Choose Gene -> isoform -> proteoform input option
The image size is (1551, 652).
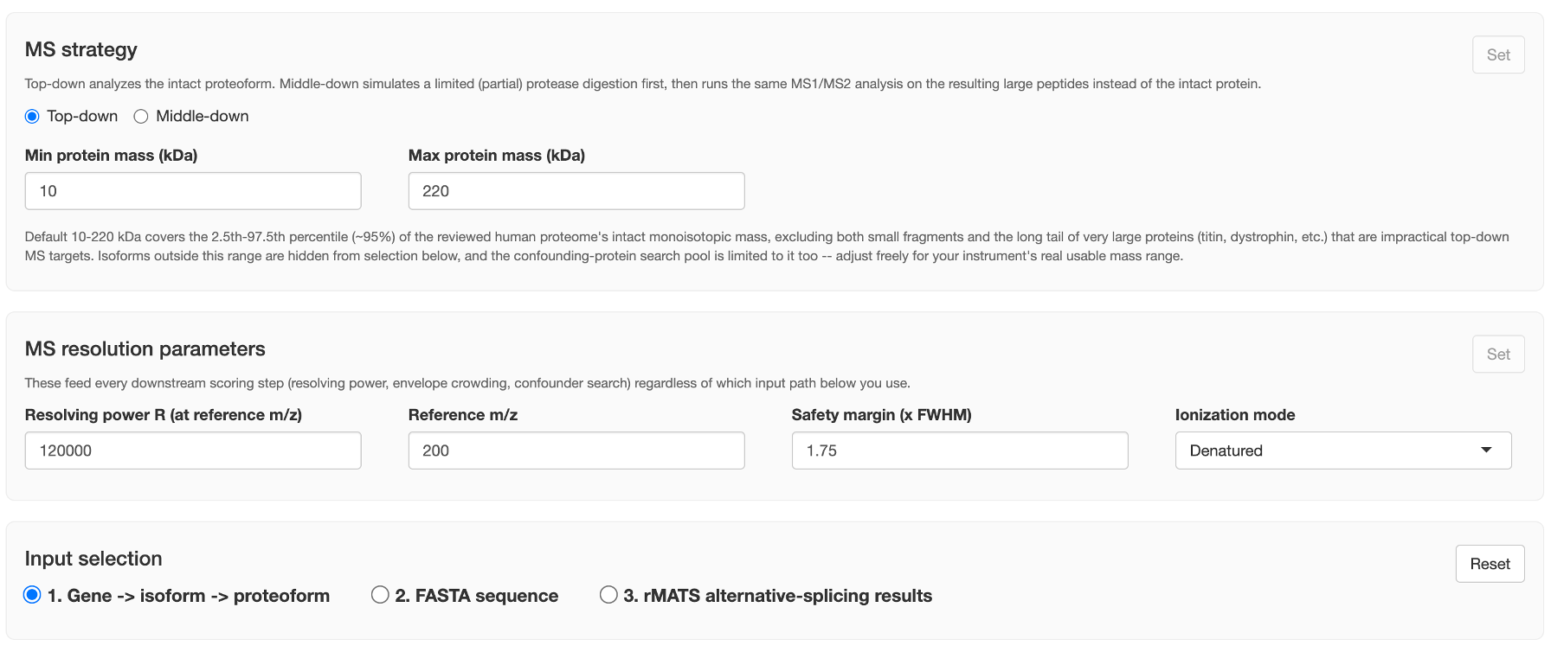[32, 595]
